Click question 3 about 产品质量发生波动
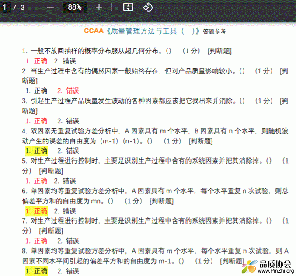Image resolution: width=296 pixels, height=276 pixels. [x=155, y=106]
